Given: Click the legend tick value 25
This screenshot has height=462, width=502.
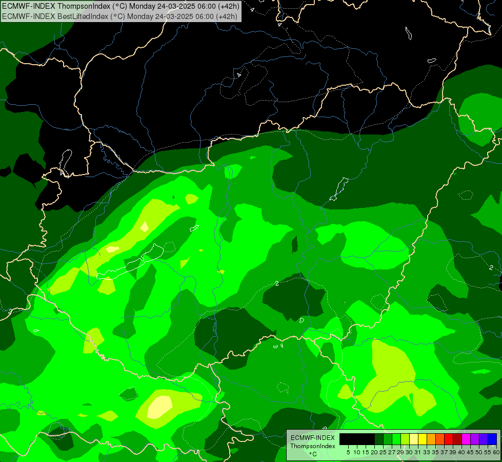Looking at the screenshot, I should click(x=383, y=452).
